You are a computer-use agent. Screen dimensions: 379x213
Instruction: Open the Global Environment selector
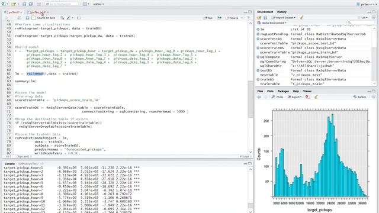click(x=272, y=23)
